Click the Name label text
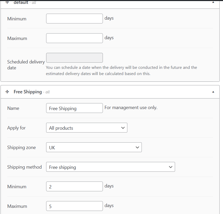The height and width of the screenshot is (214, 223). (x=13, y=108)
